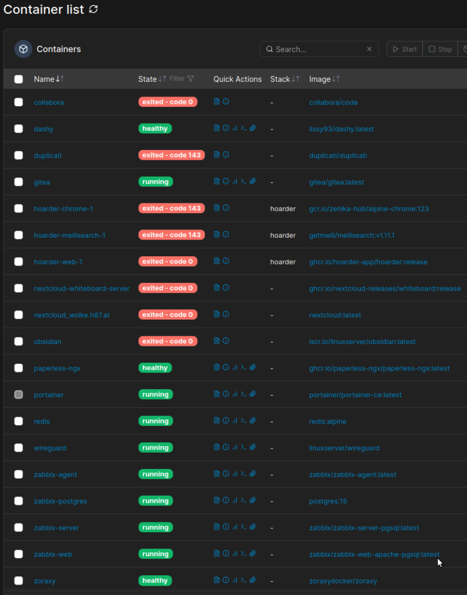This screenshot has height=595, width=467.
Task: Click the hoarder stack label for hoarder-web-1
Action: pyautogui.click(x=283, y=262)
